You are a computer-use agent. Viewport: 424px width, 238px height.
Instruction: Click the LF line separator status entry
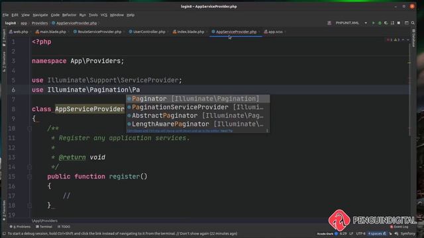351,233
